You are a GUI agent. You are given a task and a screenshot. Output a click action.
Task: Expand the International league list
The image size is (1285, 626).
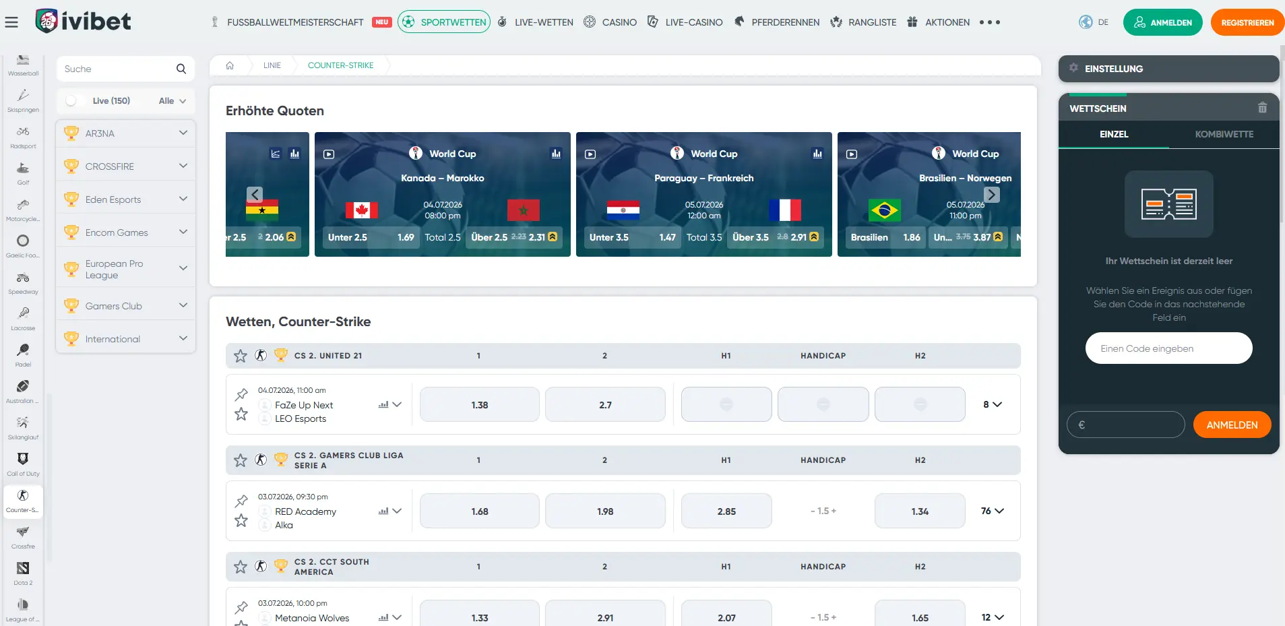tap(183, 338)
